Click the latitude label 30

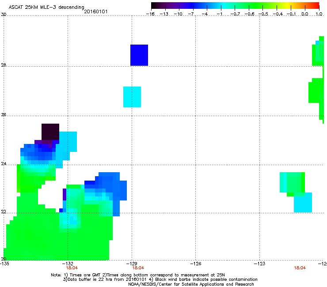pyautogui.click(x=4, y=15)
